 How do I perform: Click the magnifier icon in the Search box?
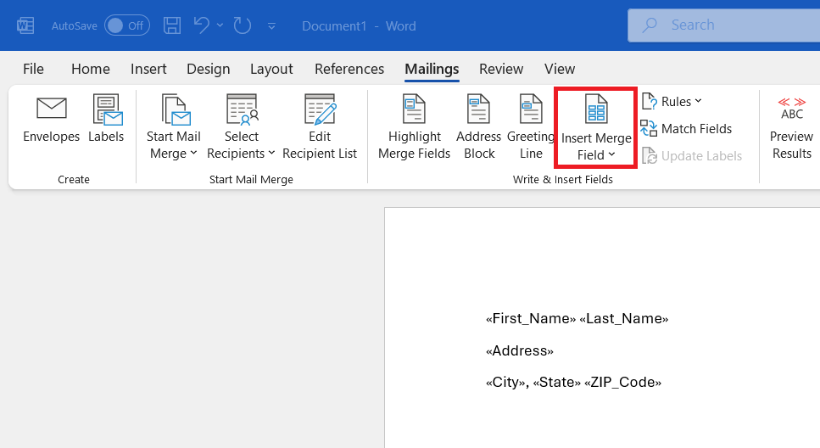point(650,25)
